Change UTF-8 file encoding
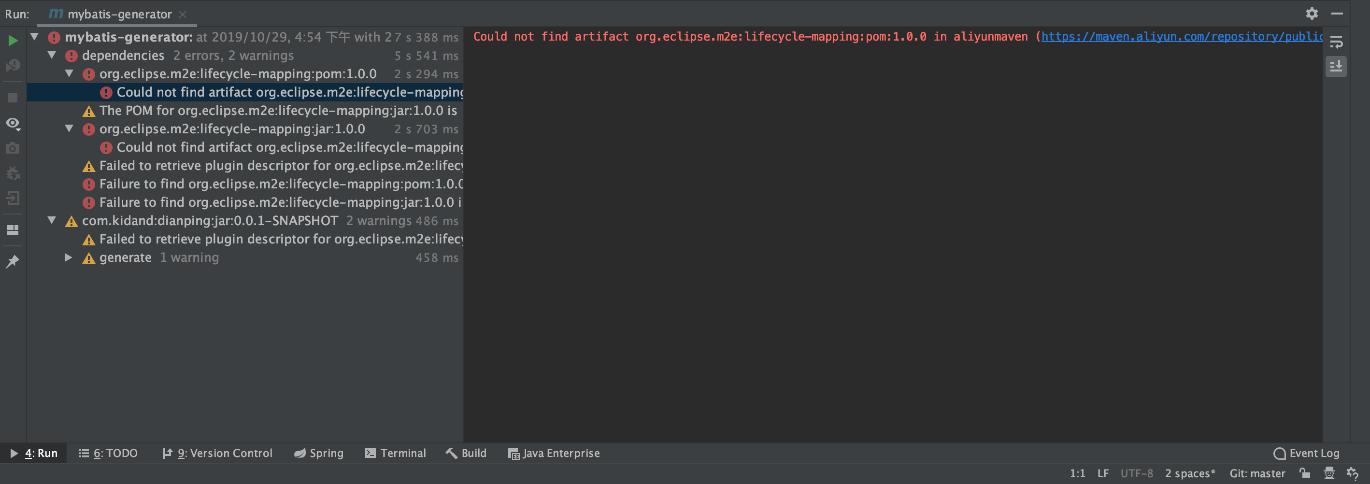The height and width of the screenshot is (484, 1370). pos(1137,473)
